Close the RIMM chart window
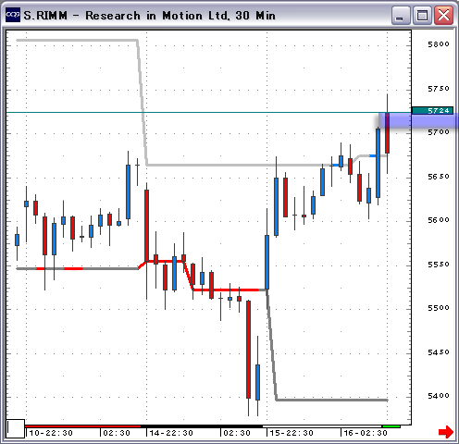459x444 pixels. 443,16
